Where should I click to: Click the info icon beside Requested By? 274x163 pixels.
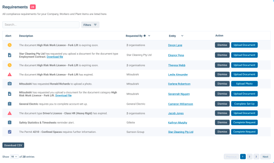click(x=144, y=36)
